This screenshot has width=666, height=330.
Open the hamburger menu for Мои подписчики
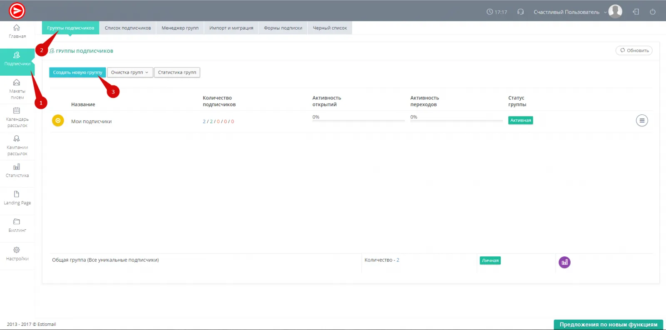pos(641,121)
